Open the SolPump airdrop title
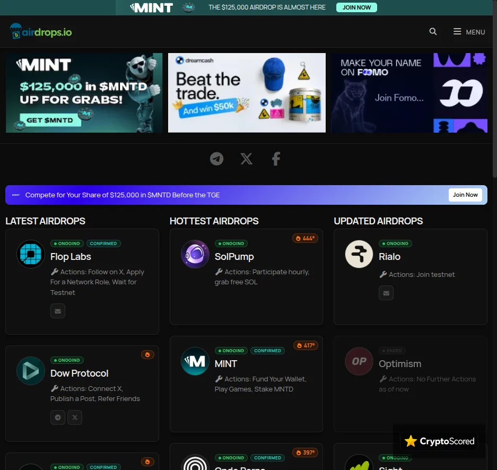 (234, 257)
